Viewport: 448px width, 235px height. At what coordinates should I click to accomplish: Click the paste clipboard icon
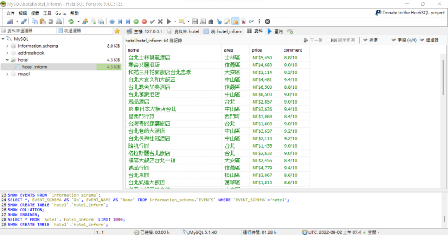42,22
